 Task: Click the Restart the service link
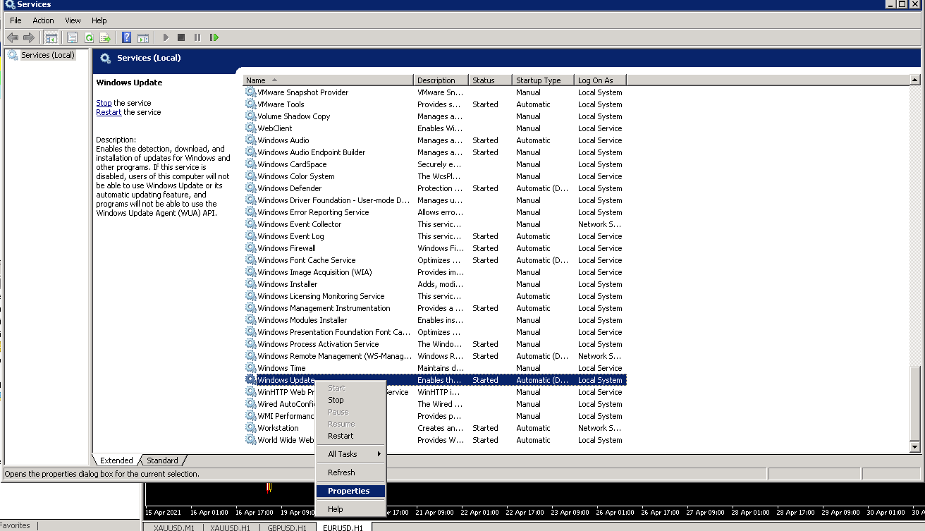pyautogui.click(x=109, y=112)
